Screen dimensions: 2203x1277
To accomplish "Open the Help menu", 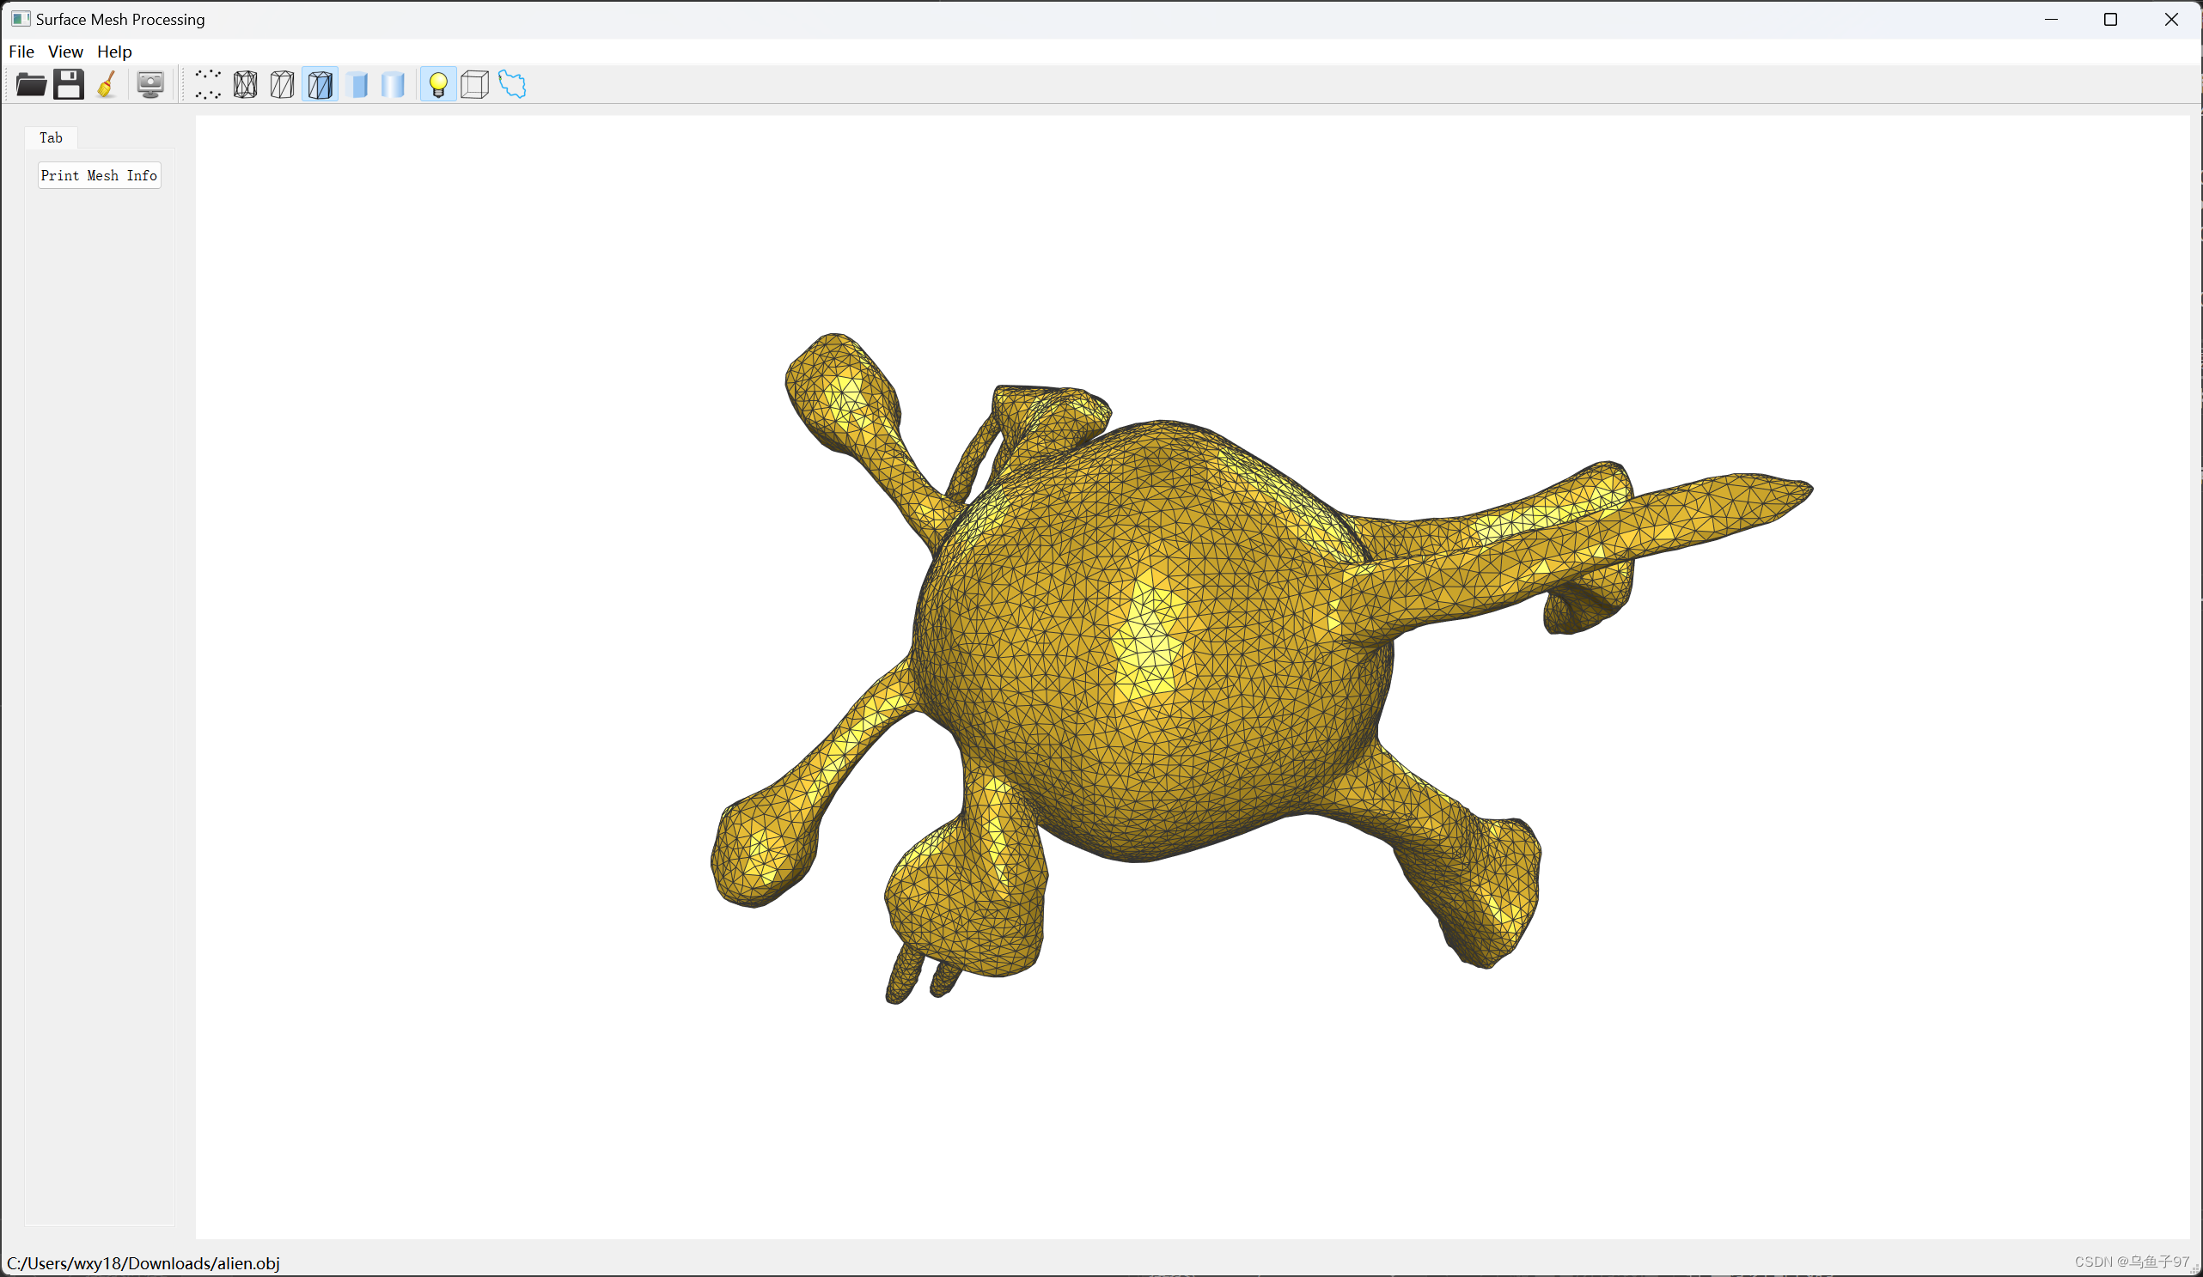I will tap(114, 51).
